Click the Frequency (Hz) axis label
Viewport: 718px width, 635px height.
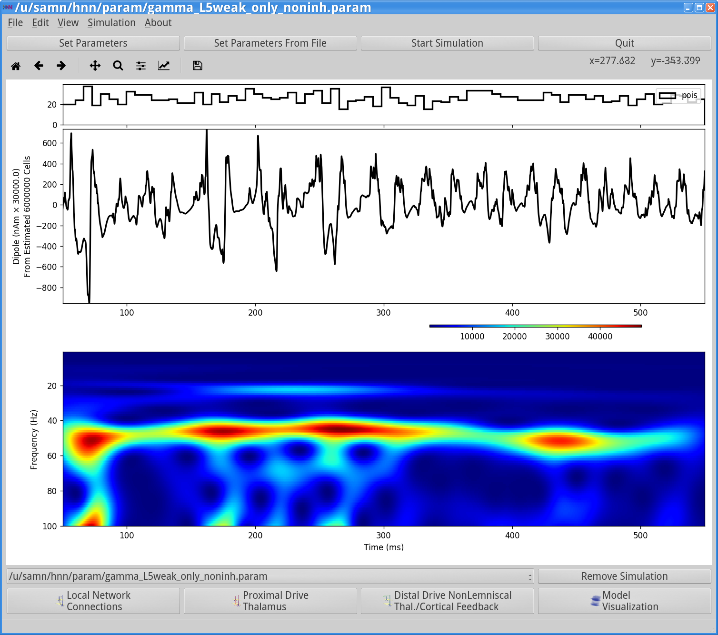pos(34,439)
